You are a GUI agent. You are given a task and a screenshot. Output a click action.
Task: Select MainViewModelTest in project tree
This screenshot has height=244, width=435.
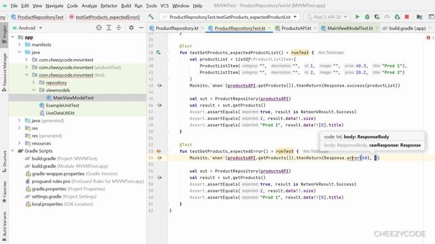pos(73,98)
